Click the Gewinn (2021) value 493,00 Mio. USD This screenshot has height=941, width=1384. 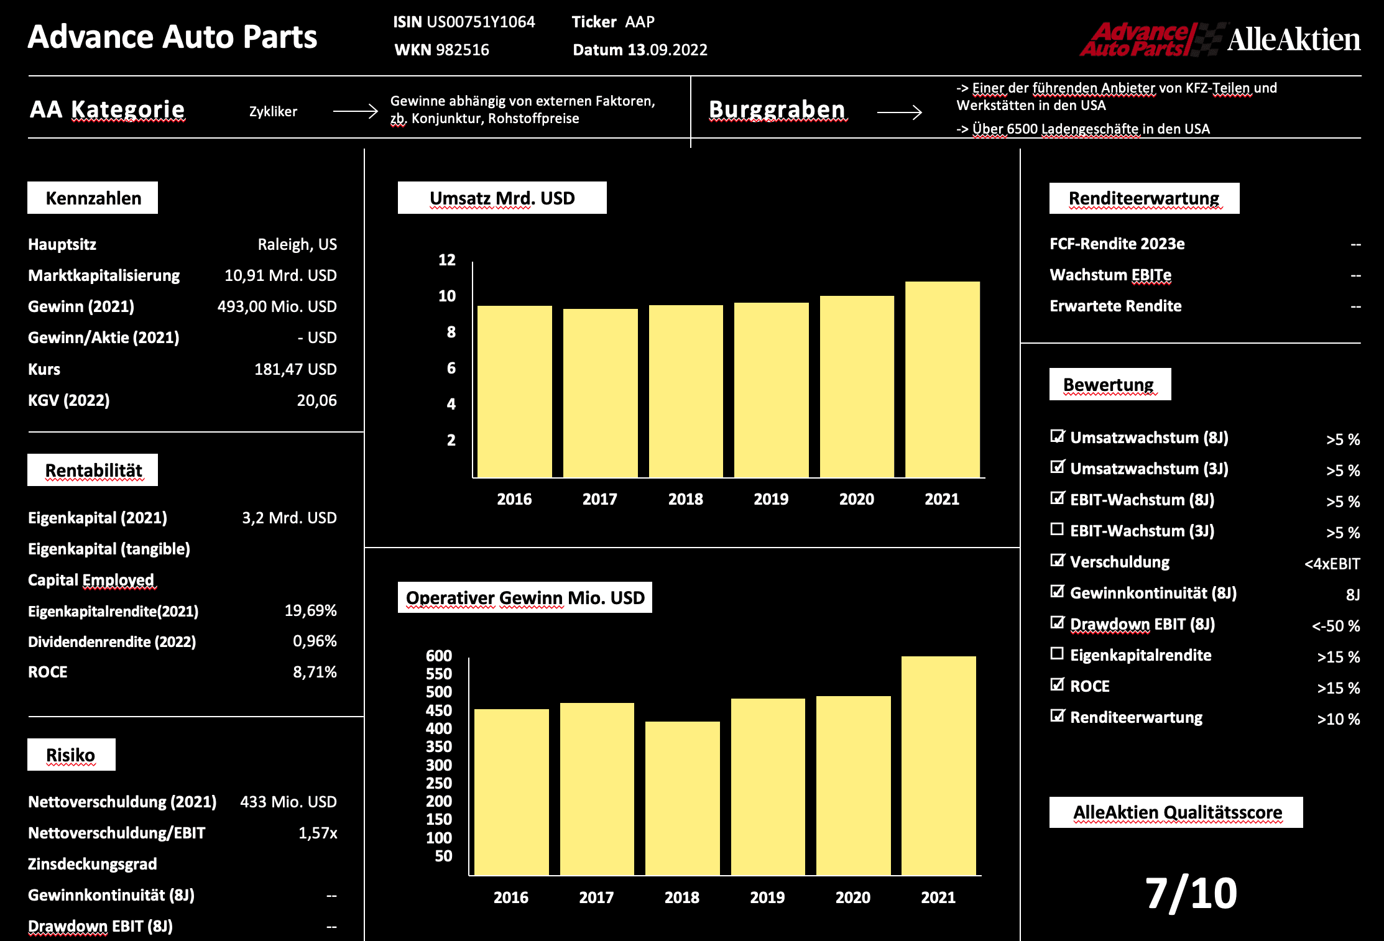pos(277,306)
